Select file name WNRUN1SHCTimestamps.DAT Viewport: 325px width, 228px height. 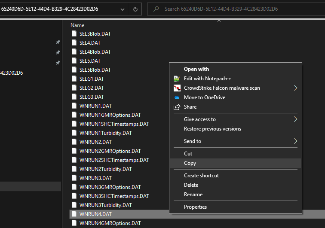coord(114,124)
